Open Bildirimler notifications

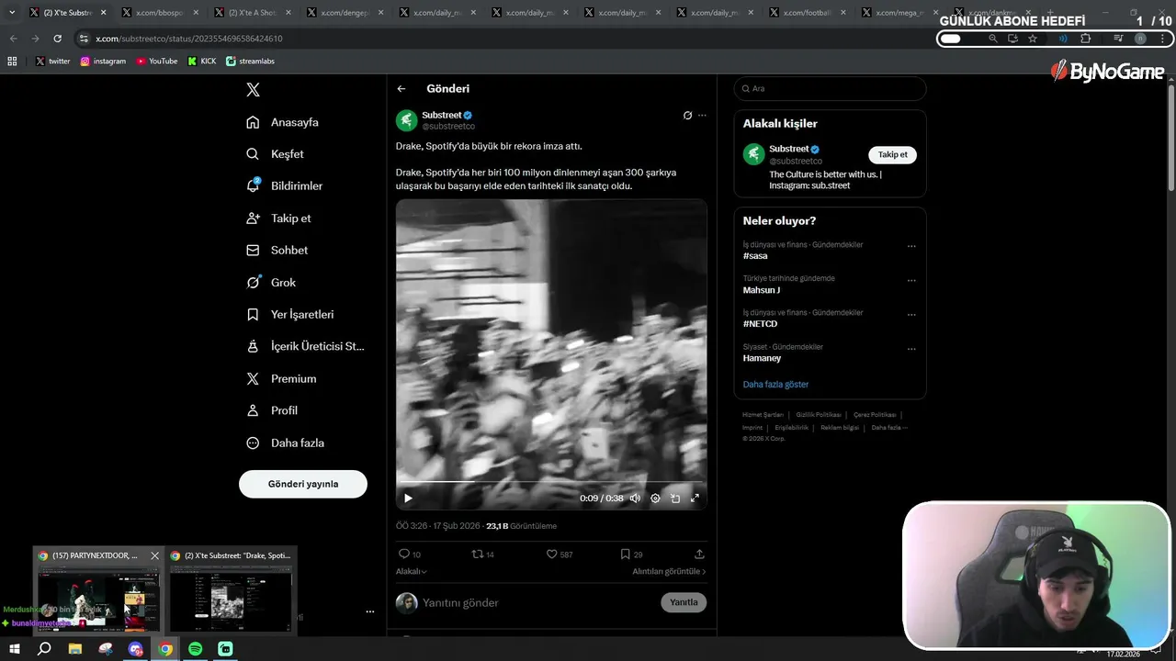[x=285, y=185]
